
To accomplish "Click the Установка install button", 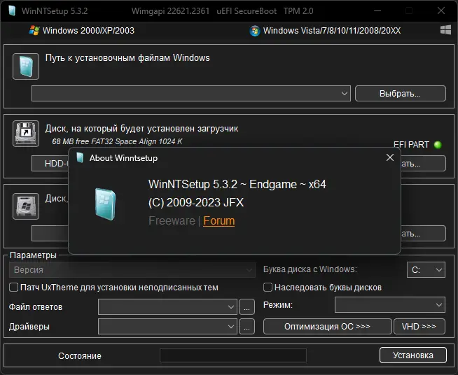I will pyautogui.click(x=413, y=355).
